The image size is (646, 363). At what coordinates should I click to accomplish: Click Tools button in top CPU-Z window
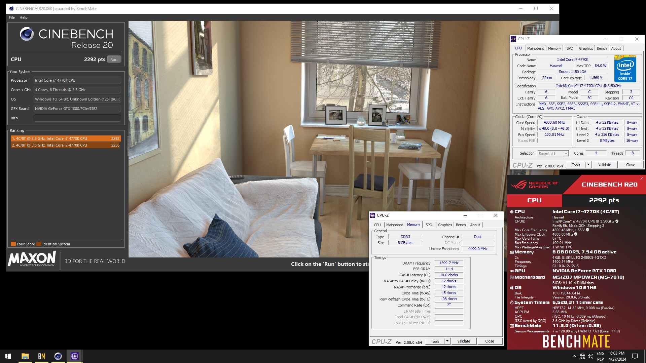coord(576,165)
